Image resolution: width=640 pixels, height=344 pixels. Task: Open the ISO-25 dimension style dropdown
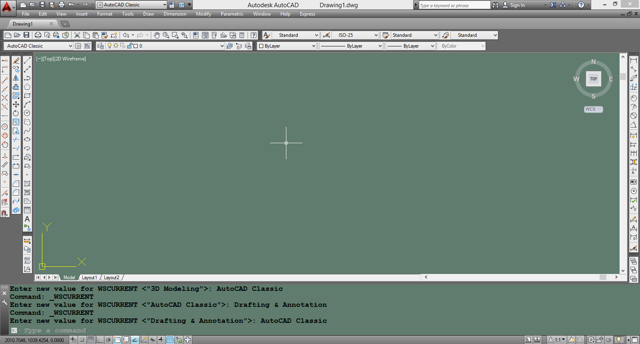[355, 35]
